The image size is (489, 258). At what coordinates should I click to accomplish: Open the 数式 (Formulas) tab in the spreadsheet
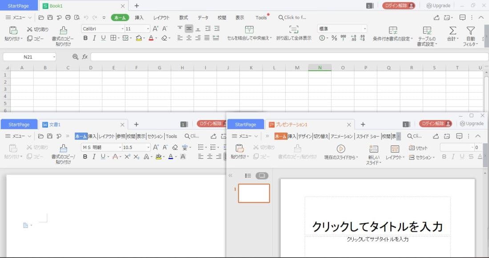(x=183, y=18)
